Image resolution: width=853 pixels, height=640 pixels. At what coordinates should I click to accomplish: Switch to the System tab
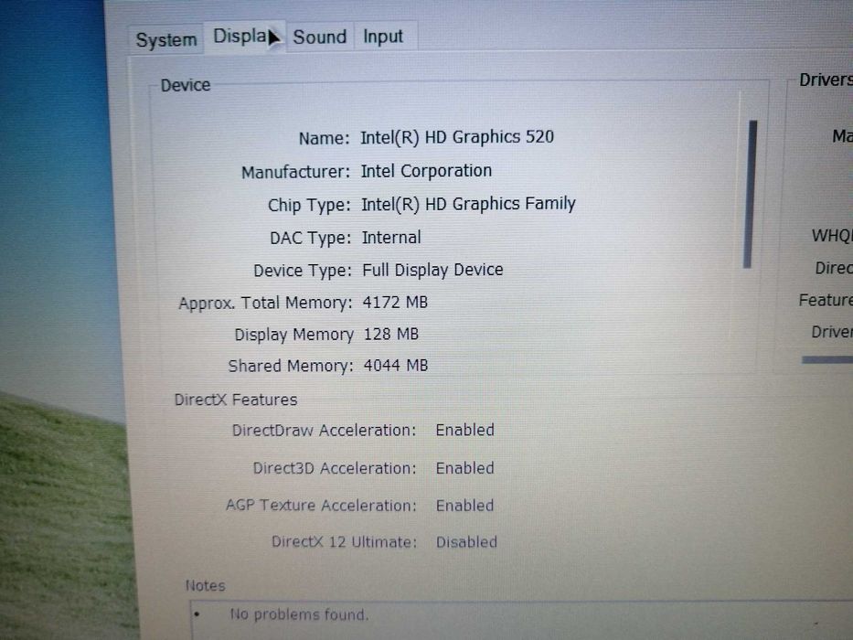coord(165,39)
